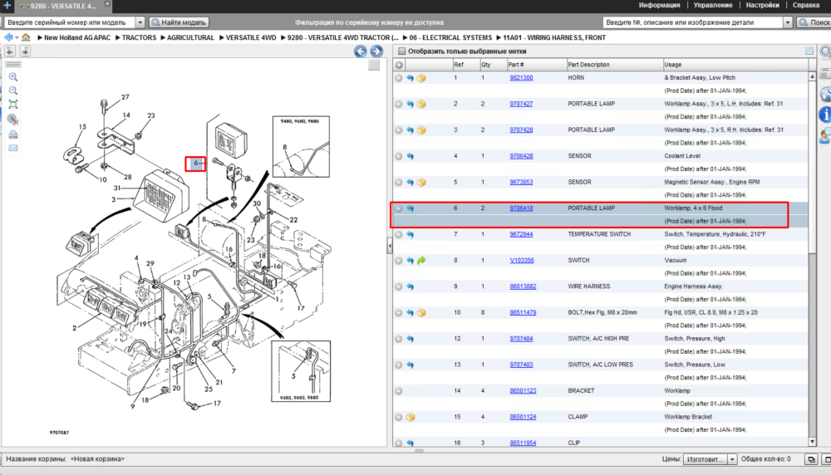Open back-history dropdown next to blue arrow
This screenshot has width=831, height=475.
[x=17, y=38]
